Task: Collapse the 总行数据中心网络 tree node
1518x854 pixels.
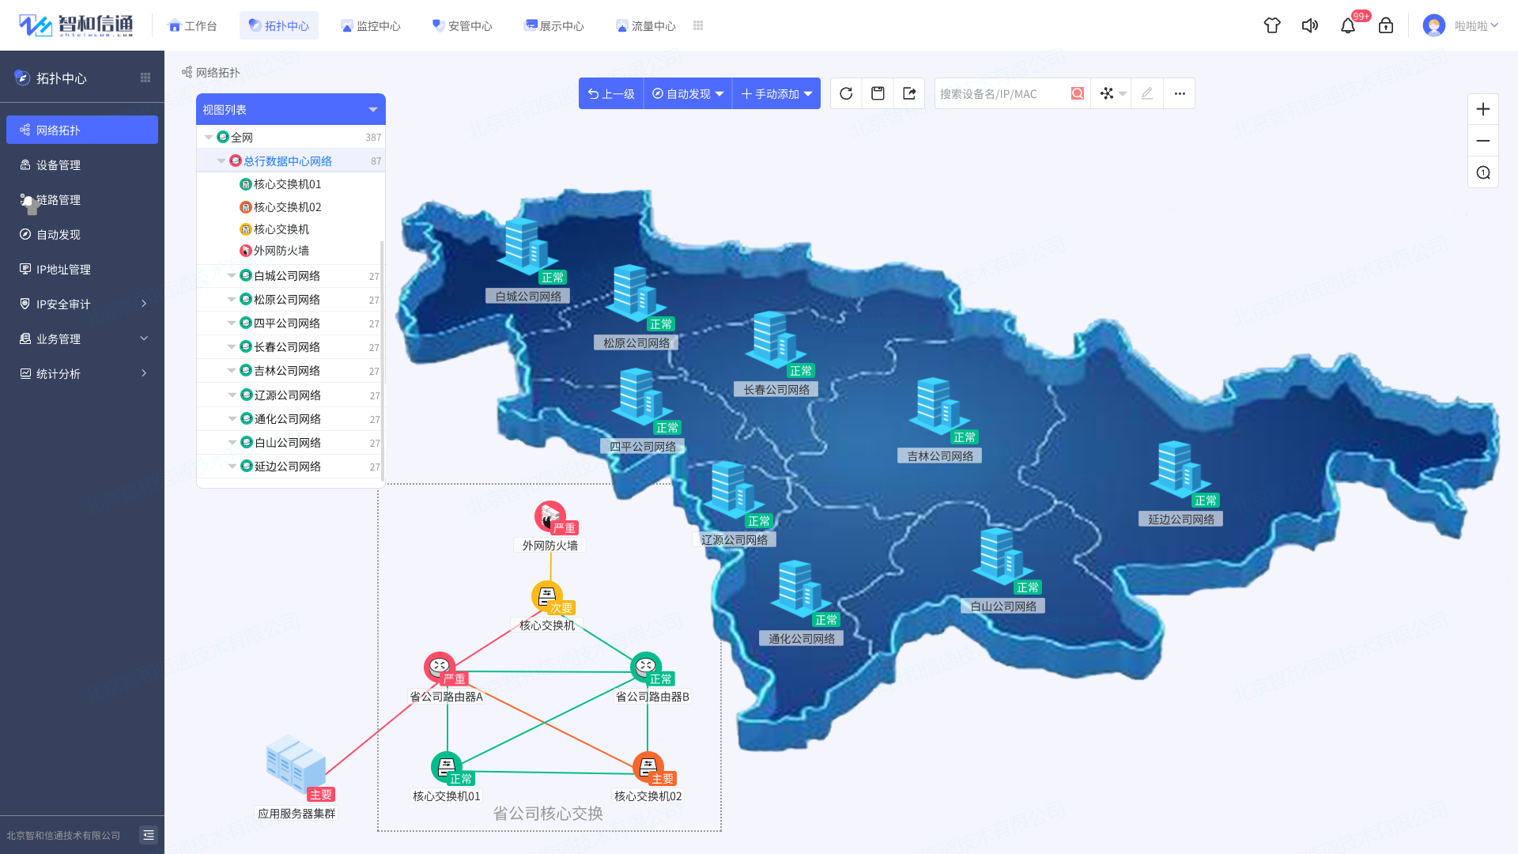Action: (x=221, y=161)
